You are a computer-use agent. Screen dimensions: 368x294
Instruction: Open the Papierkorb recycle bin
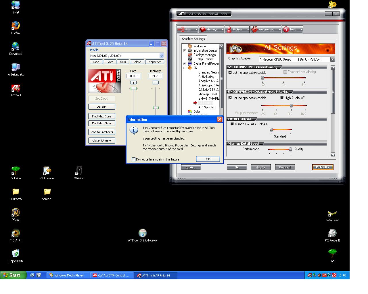coord(16,256)
